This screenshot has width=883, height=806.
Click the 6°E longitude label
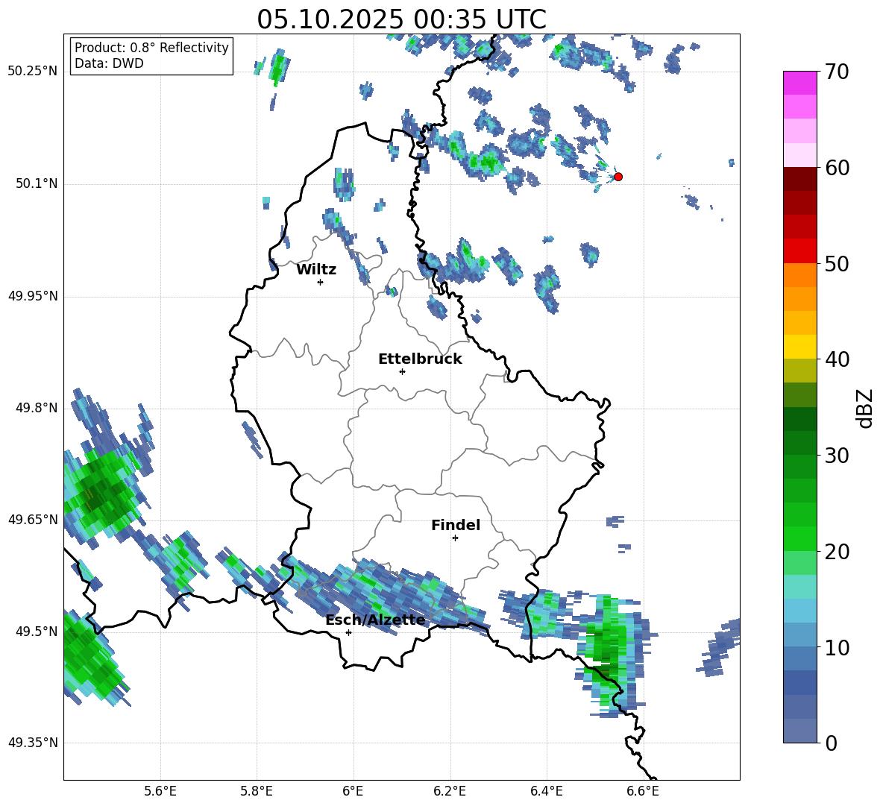click(x=353, y=791)
